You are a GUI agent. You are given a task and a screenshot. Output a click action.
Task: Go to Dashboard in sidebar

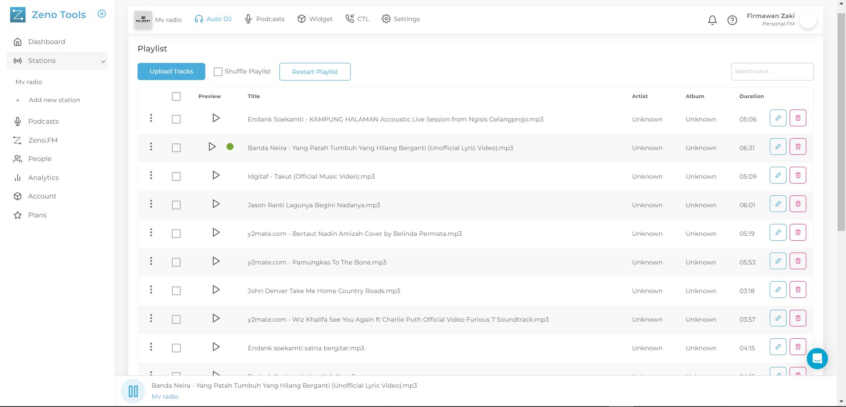click(40, 42)
